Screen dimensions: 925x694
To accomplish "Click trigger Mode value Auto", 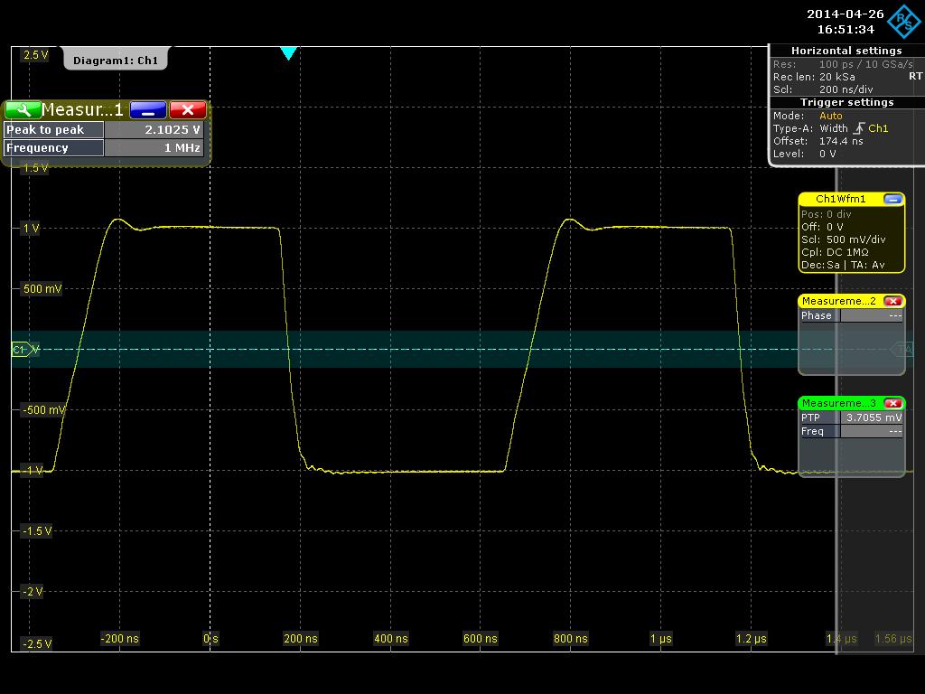I will point(831,116).
